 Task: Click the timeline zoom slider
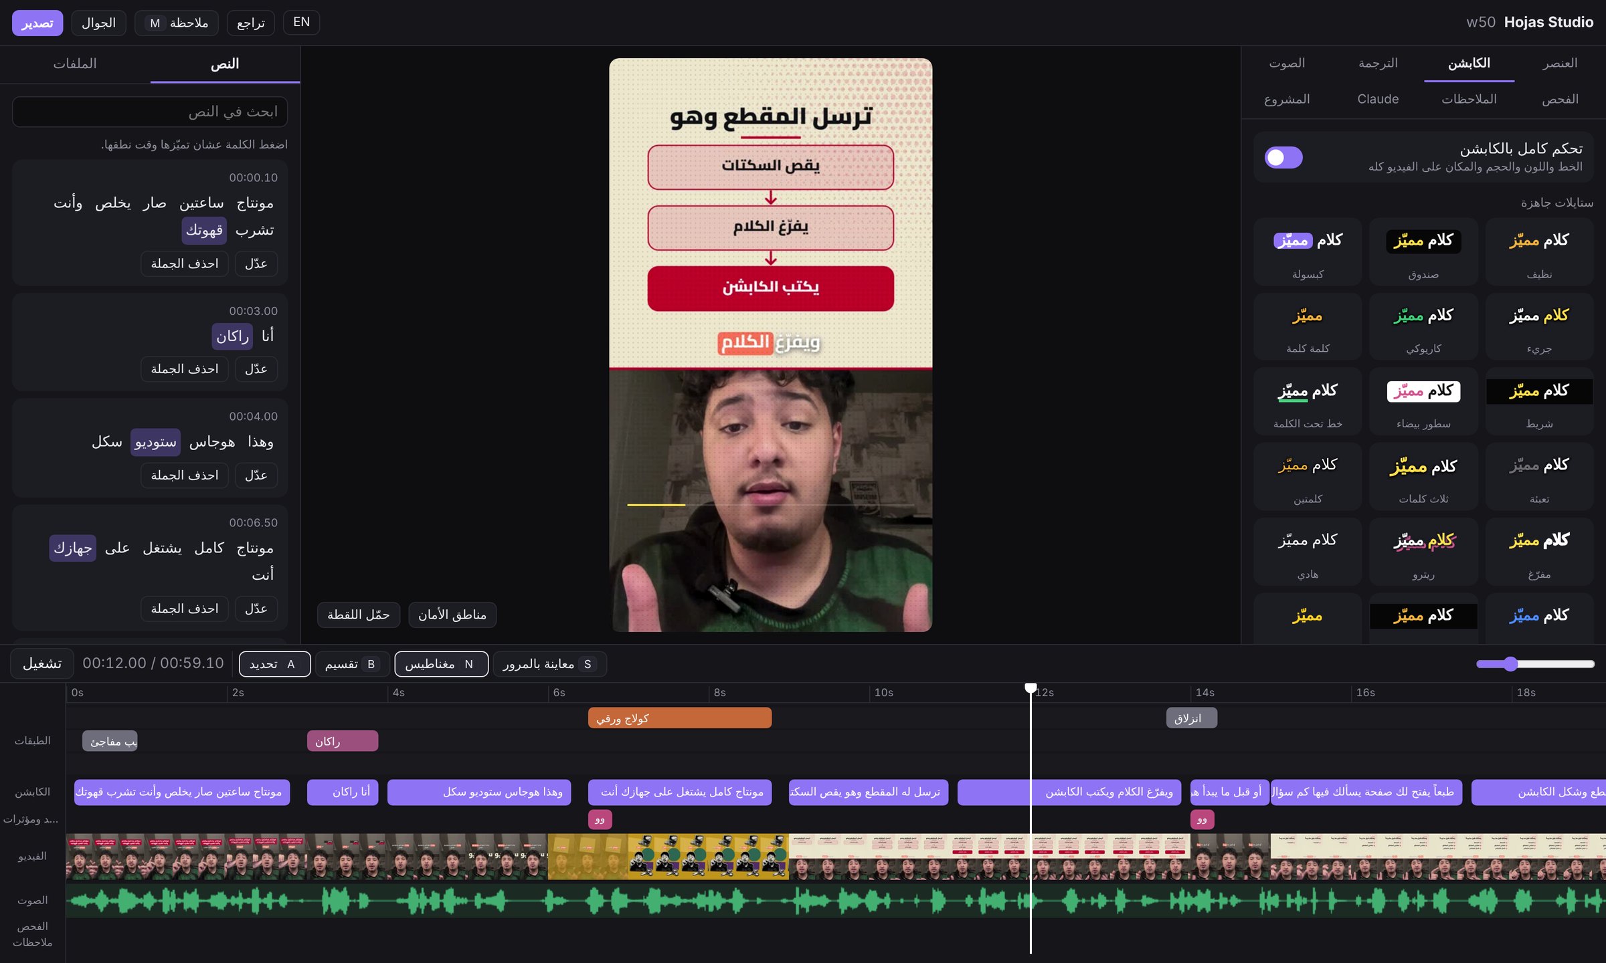tap(1536, 664)
